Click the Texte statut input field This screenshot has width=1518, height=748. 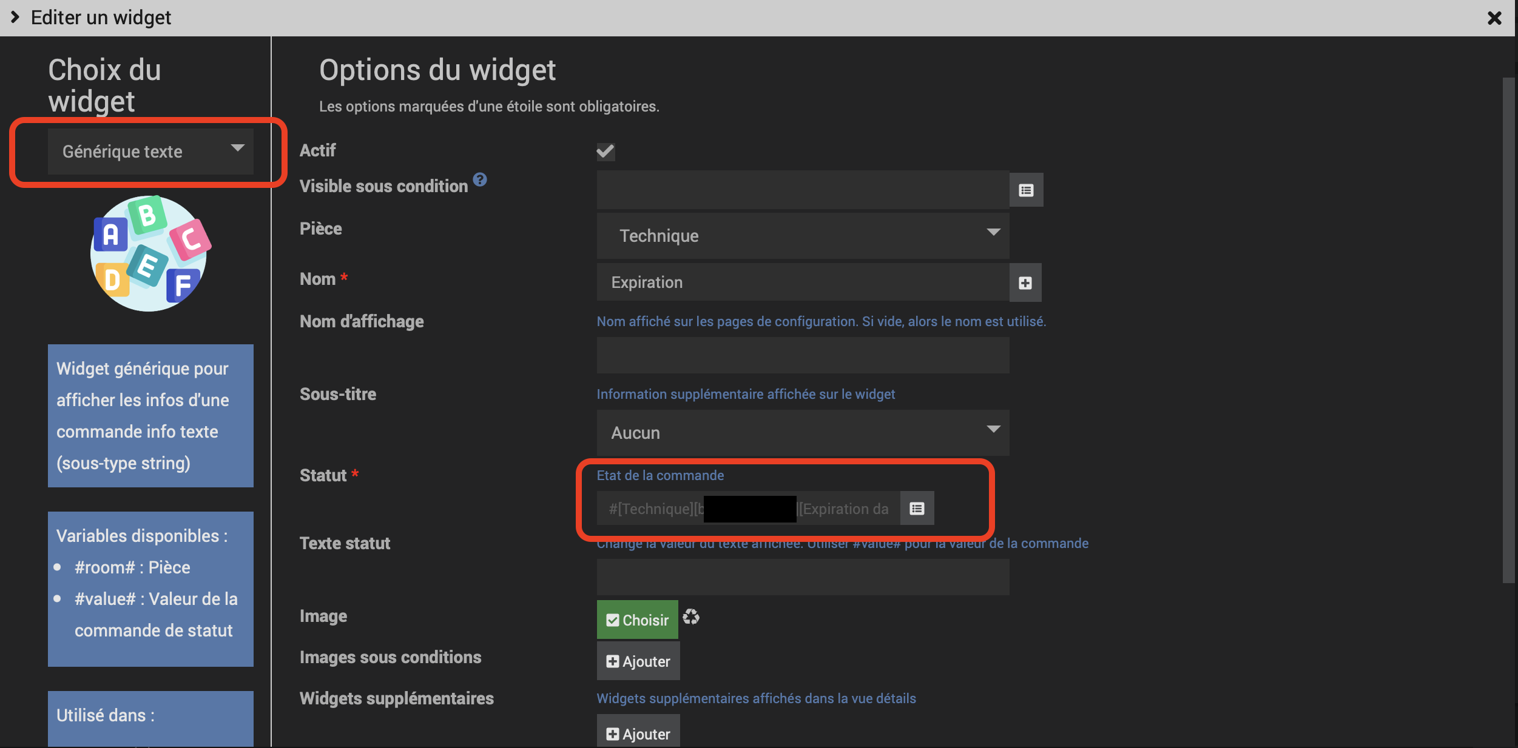click(x=802, y=577)
